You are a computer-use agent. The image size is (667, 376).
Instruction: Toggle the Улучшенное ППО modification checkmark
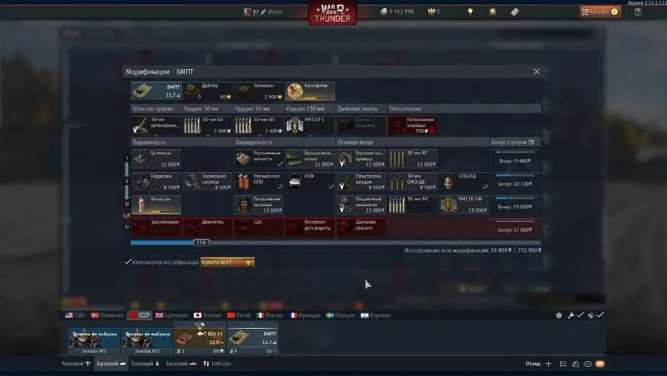tap(280, 186)
